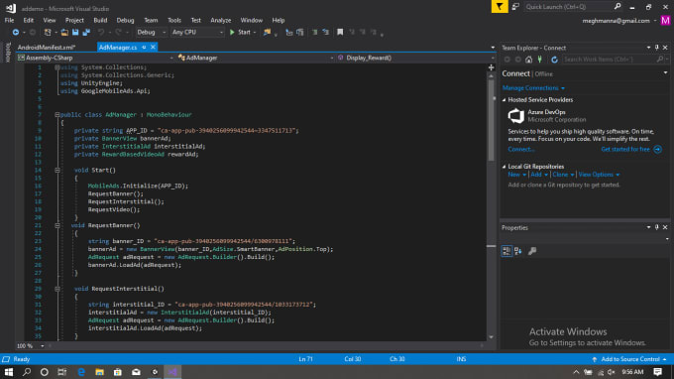Click the Find in Files toolbar icon
674x379 pixels.
coord(267,33)
